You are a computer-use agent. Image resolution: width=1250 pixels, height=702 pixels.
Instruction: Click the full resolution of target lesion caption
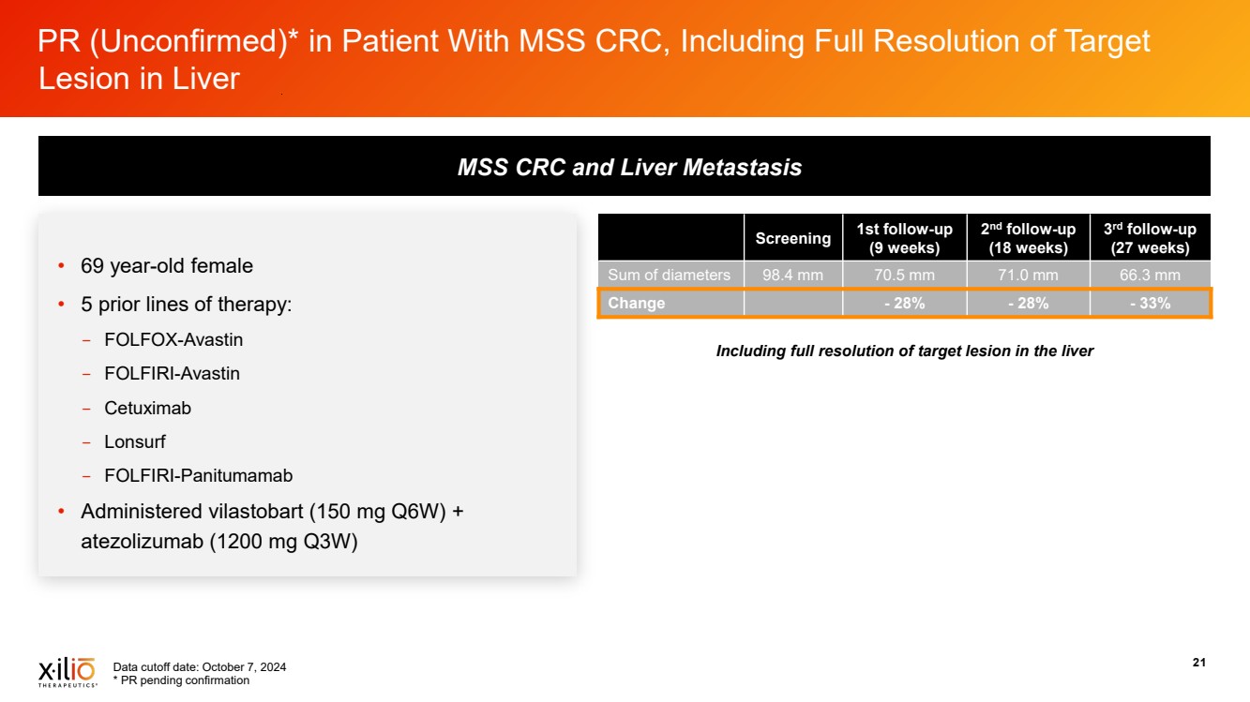coord(904,351)
